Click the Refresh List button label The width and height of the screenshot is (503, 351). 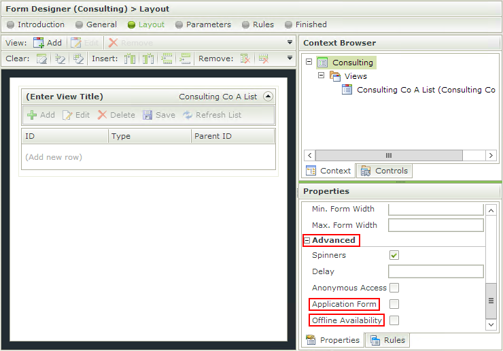pyautogui.click(x=218, y=115)
